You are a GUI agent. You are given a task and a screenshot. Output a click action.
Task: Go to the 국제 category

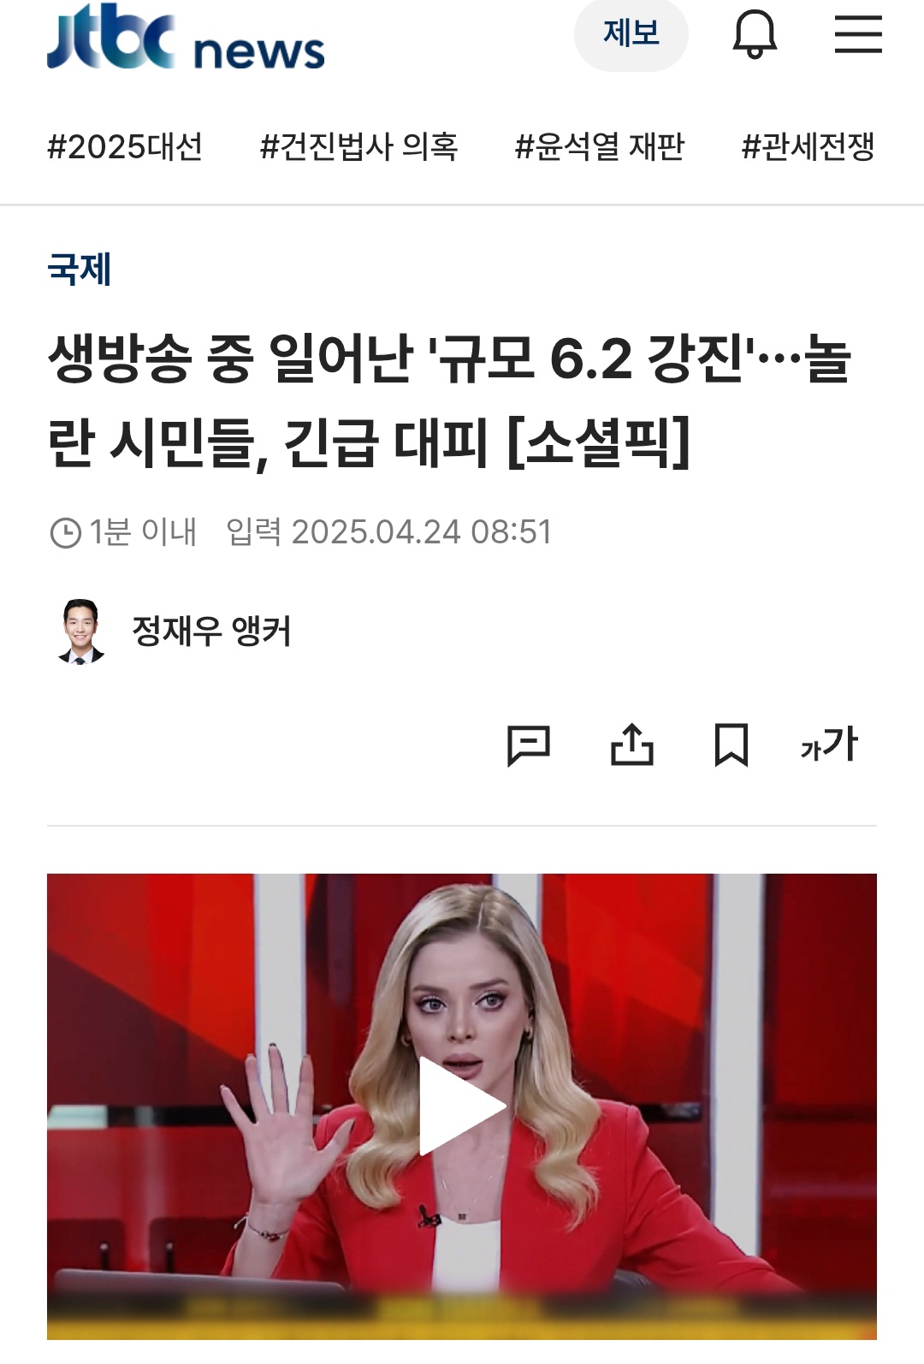coord(80,269)
